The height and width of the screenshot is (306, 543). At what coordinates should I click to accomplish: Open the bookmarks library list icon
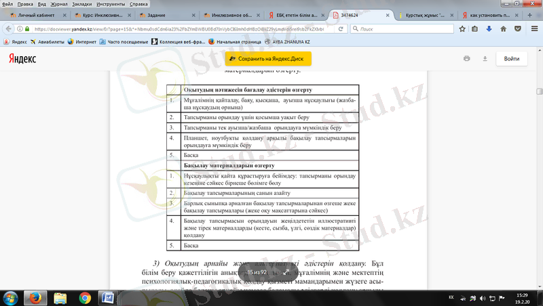(476, 29)
